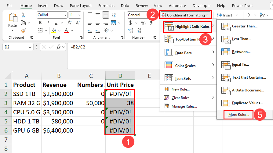
Task: Open the Underline style dropdown arrow
Action: [x=62, y=23]
